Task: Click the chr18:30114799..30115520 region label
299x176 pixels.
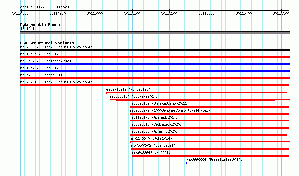Action: pos(44,7)
